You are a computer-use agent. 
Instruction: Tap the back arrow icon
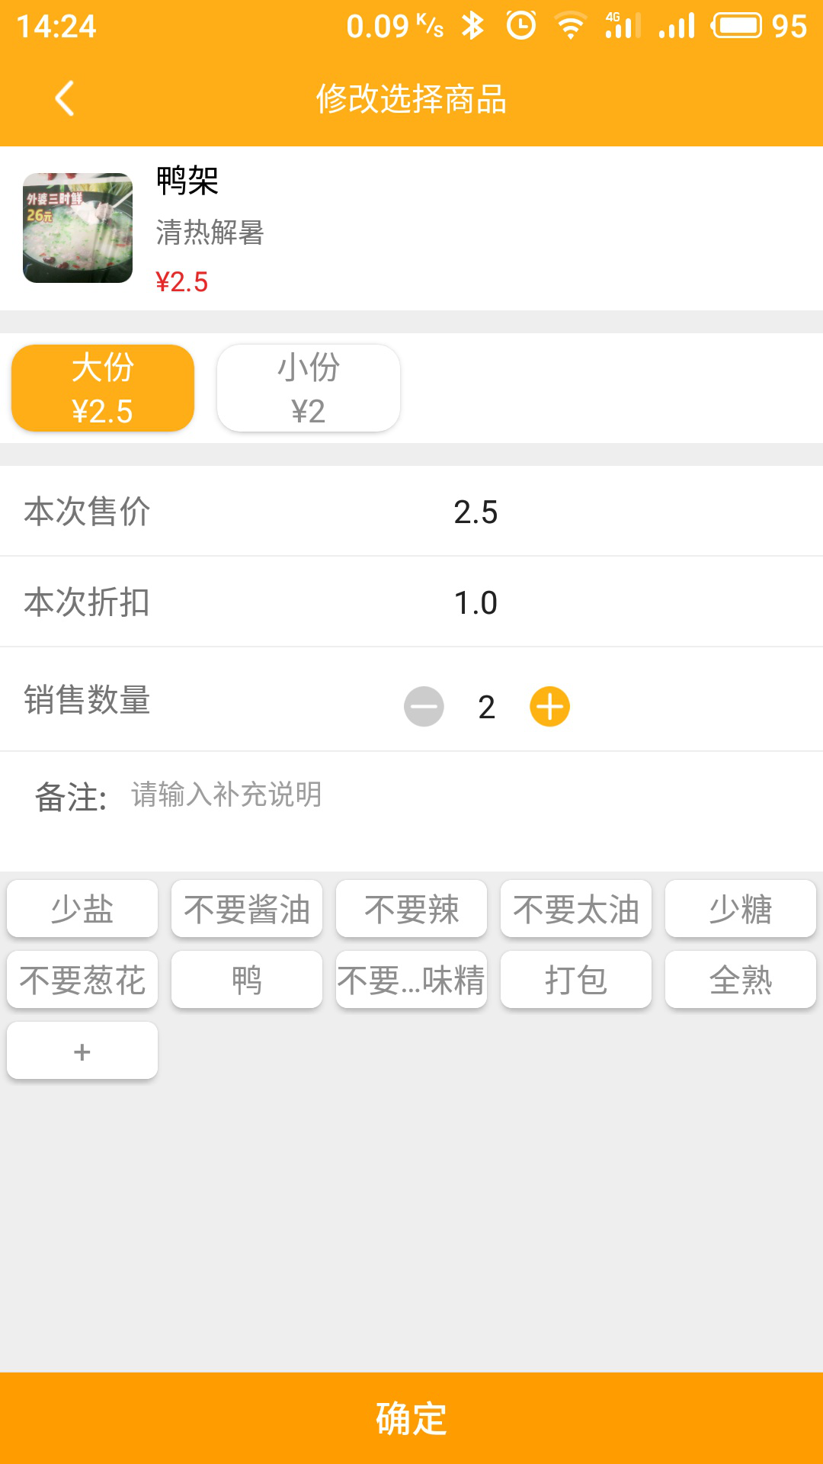65,98
